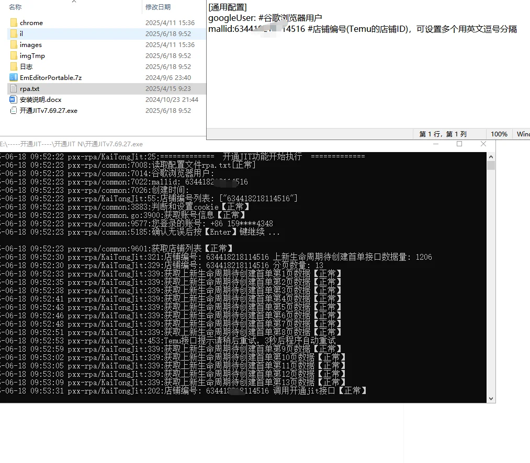Click the Temu接口提示请稍后重试 console line
The width and height of the screenshot is (530, 463).
click(168, 341)
